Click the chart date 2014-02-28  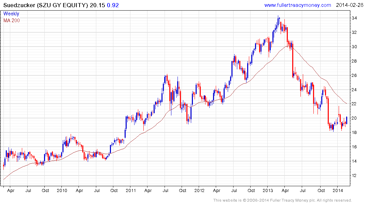(350, 5)
